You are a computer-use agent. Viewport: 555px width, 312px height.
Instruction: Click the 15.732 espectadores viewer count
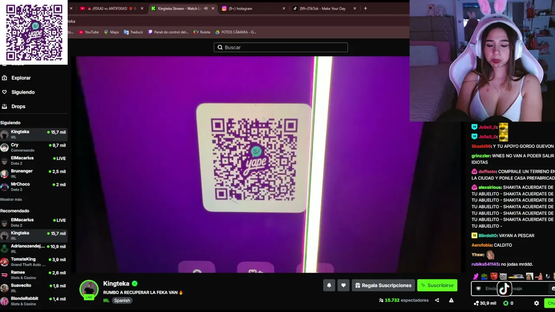click(x=403, y=300)
